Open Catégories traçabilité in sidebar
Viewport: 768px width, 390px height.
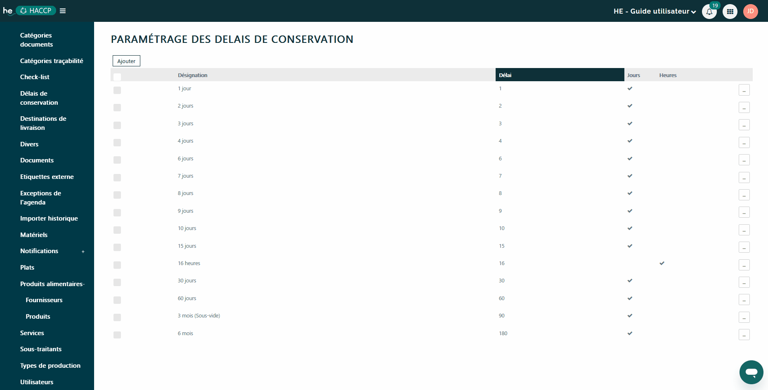tap(52, 61)
